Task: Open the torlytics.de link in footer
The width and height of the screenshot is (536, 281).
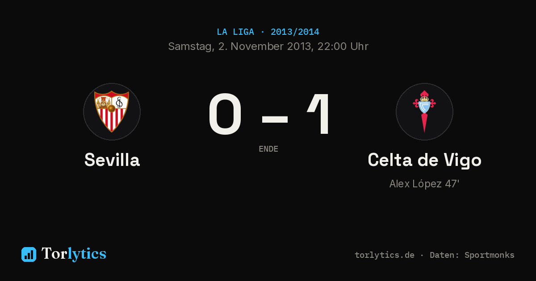Action: coord(385,255)
